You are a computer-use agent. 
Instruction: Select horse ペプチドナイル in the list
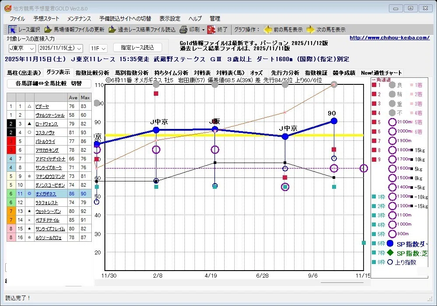tap(47, 220)
